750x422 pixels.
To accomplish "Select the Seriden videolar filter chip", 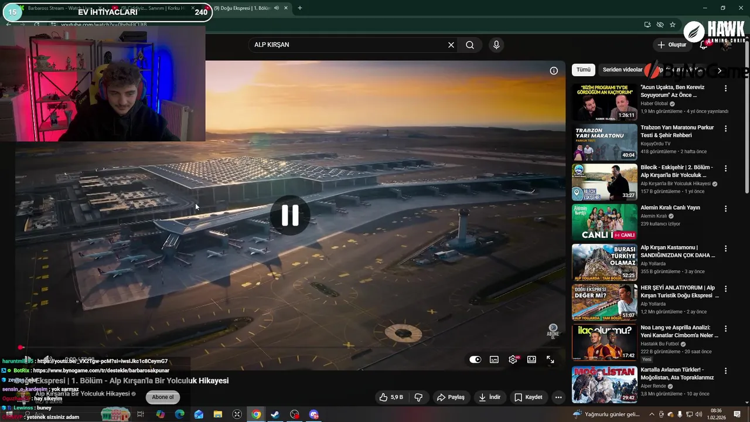I will coord(622,70).
